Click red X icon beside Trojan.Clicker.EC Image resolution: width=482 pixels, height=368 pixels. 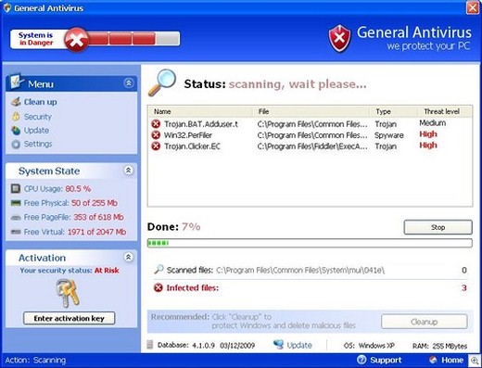(x=156, y=146)
